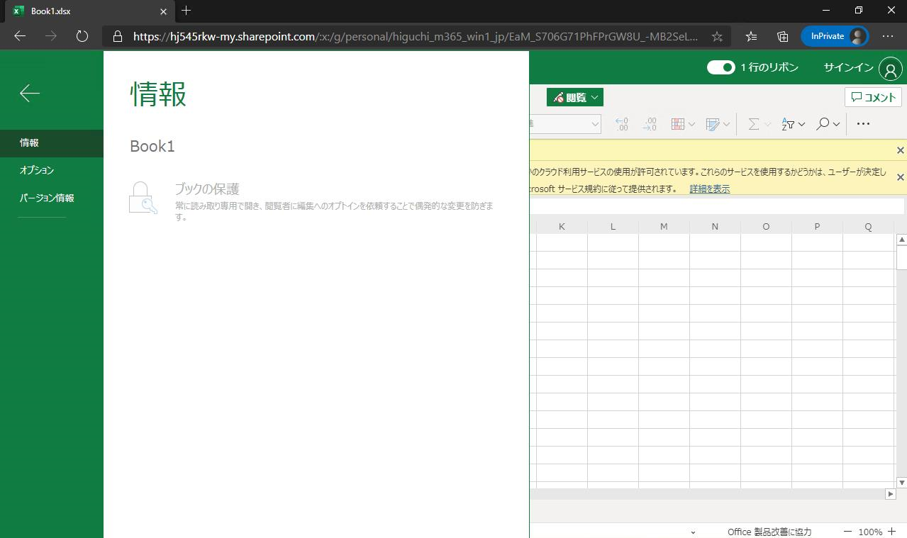907x538 pixels.
Task: Toggle the 1行のリボン switch
Action: point(721,67)
